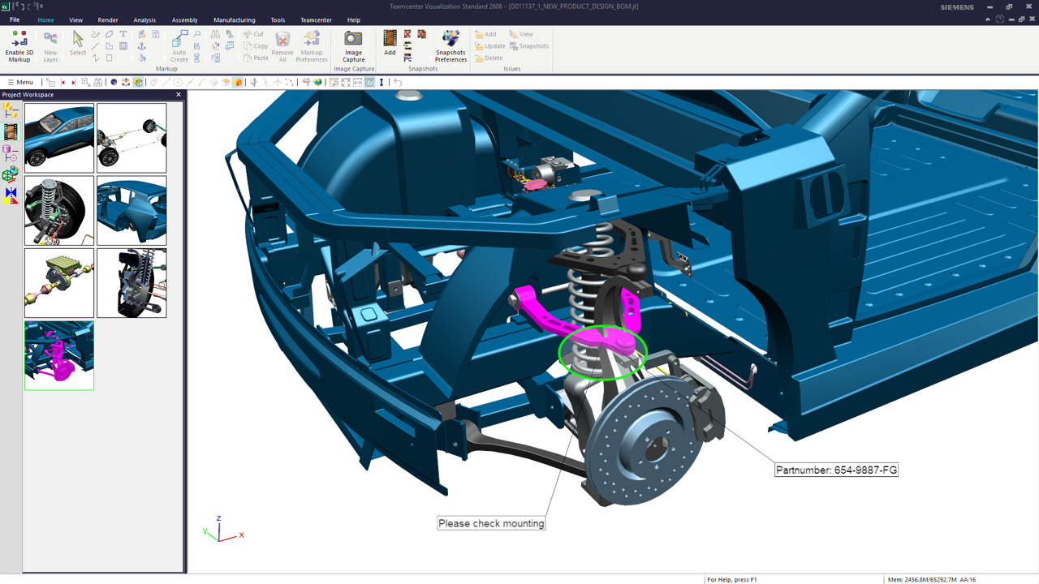Click the red left-arrow previous icon
1039x584 pixels.
tap(63, 82)
